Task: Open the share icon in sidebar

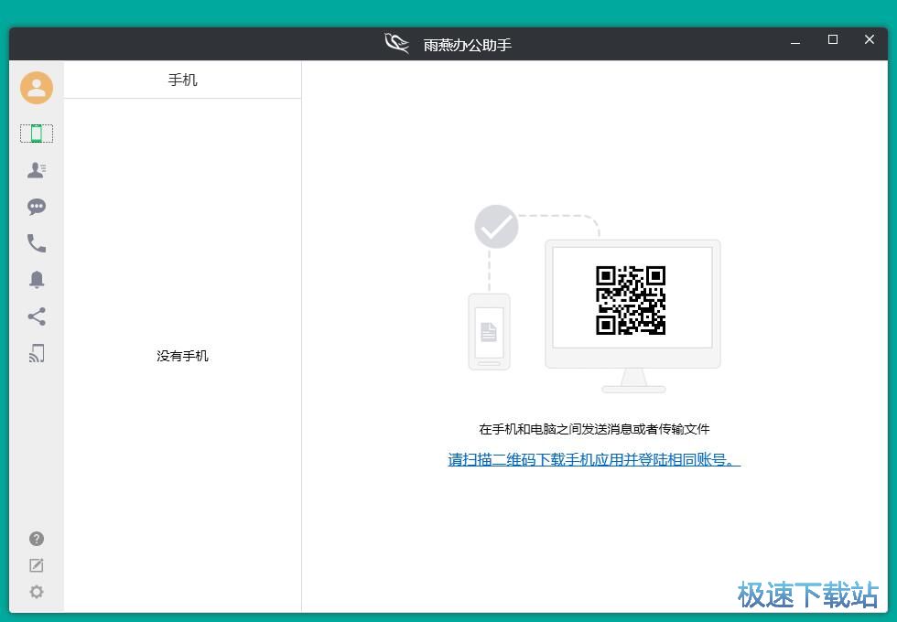Action: pyautogui.click(x=37, y=316)
